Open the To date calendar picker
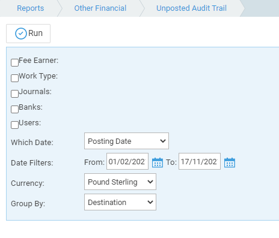The width and height of the screenshot is (279, 238). [230, 162]
